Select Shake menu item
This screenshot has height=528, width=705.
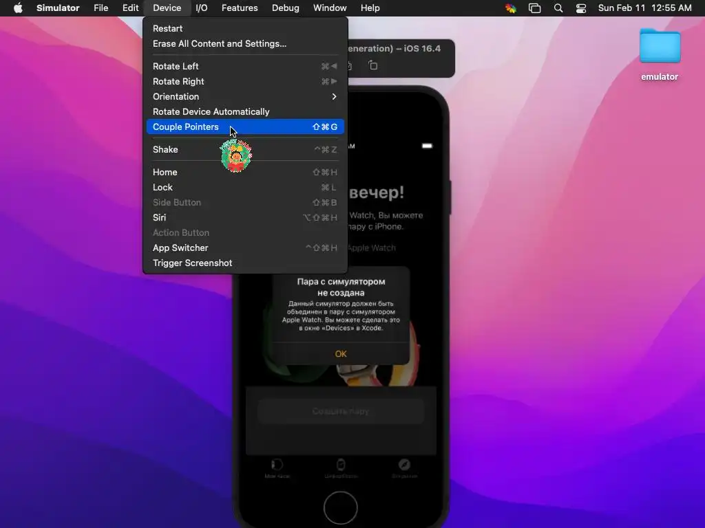tap(245, 149)
